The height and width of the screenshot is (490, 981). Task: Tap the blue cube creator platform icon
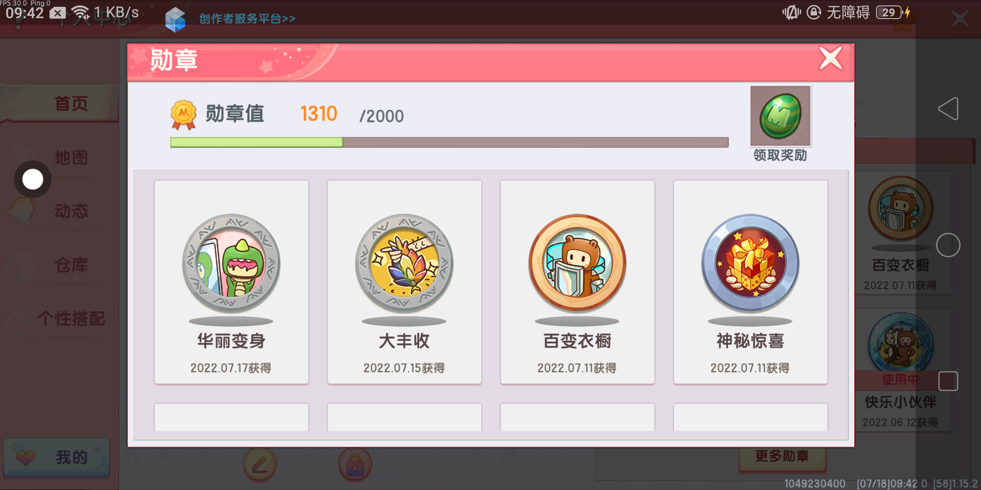click(x=175, y=20)
